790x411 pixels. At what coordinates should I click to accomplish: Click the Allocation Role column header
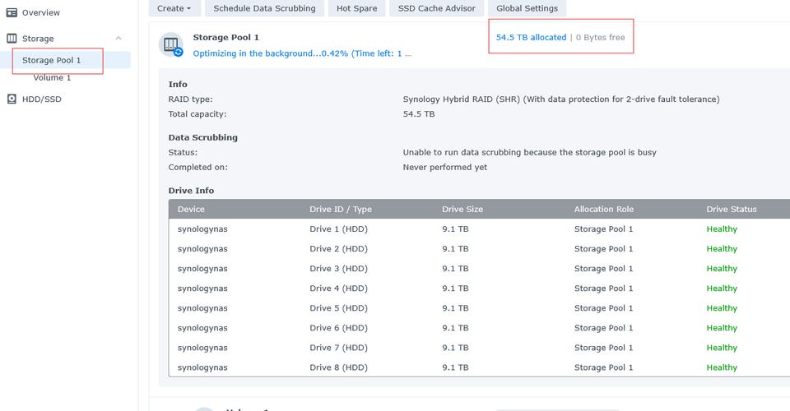(x=604, y=210)
